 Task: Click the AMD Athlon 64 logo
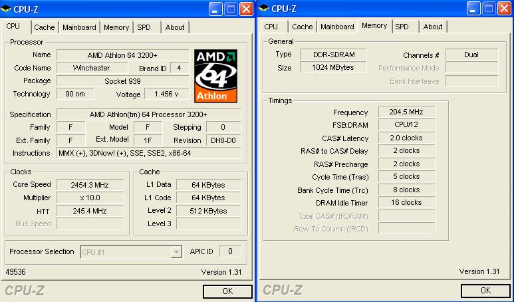coord(215,75)
